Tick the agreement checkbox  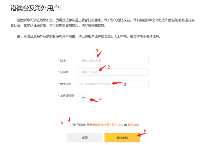click(69, 125)
